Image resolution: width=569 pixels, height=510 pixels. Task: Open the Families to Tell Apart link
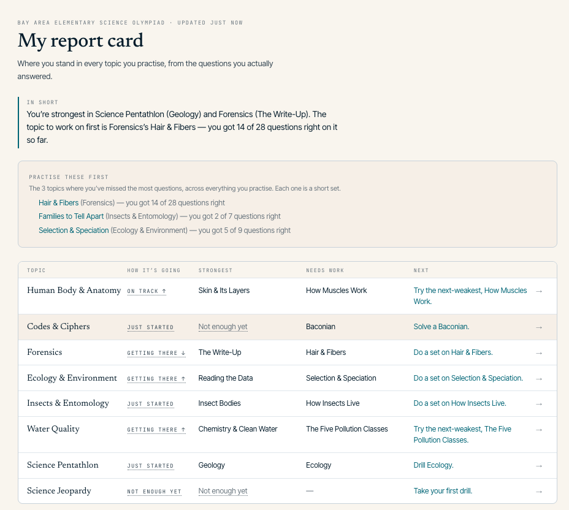(71, 216)
